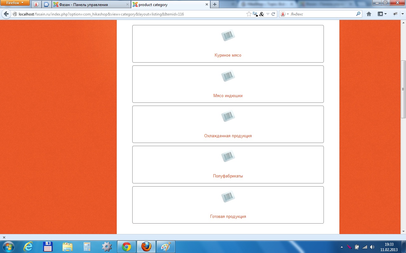Go back to the previous page
Viewport: 406px width, 253px height.
pos(6,14)
